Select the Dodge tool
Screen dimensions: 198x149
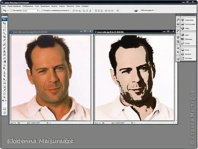point(5,68)
